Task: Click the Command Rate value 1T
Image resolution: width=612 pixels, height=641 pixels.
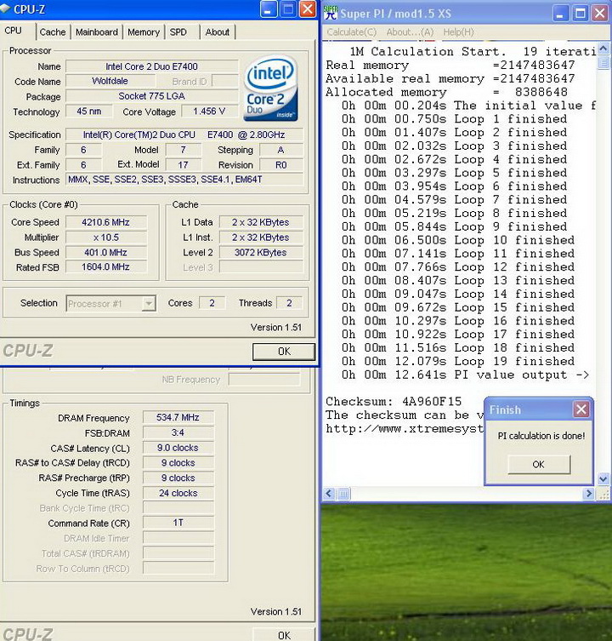Action: [x=178, y=523]
